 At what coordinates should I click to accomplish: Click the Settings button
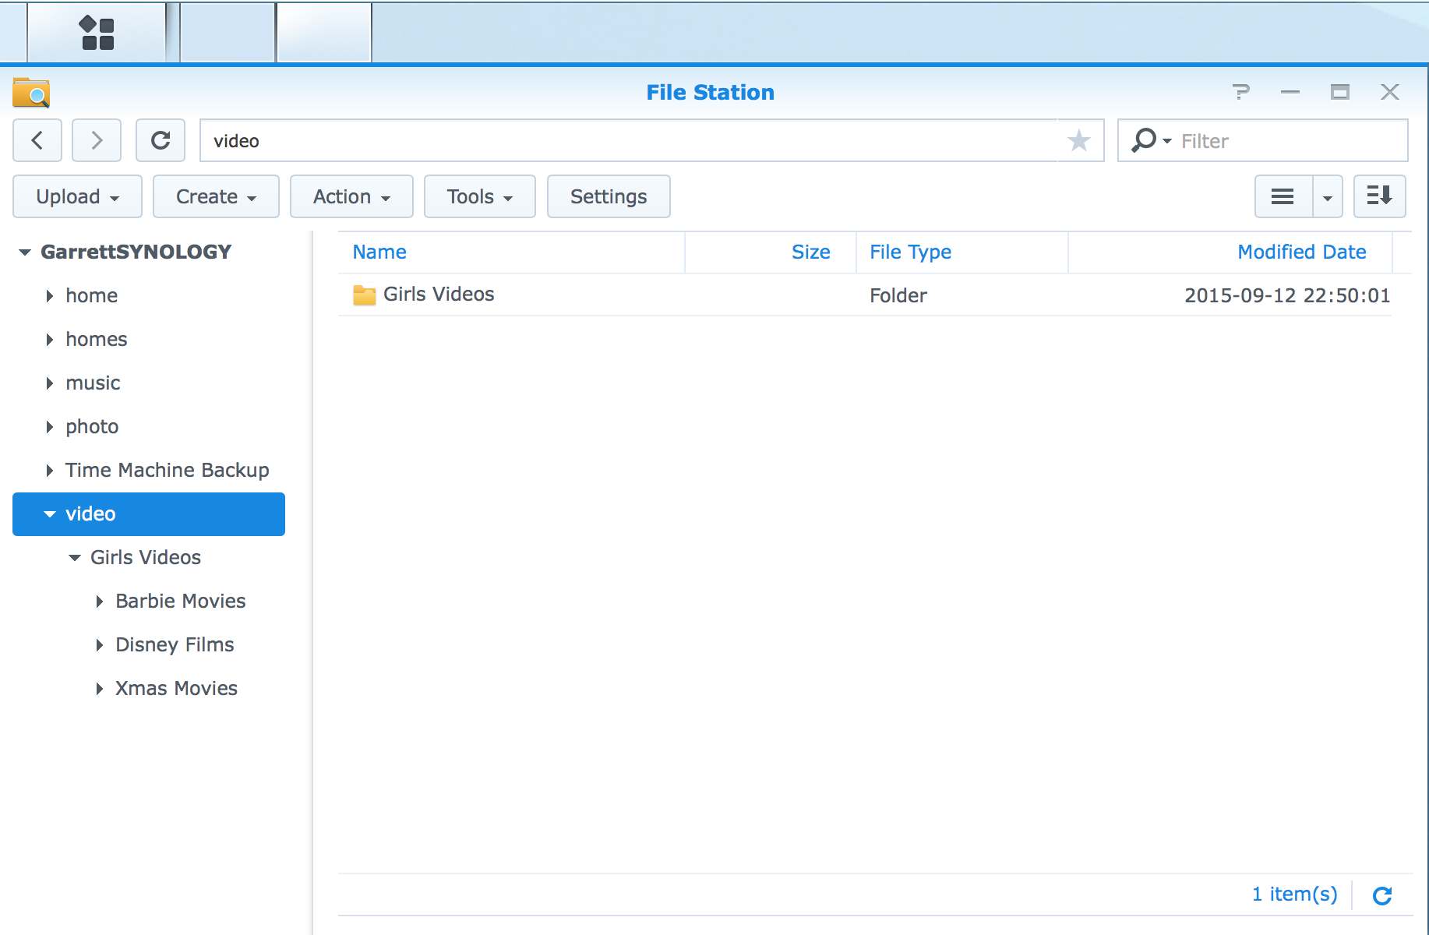(609, 196)
